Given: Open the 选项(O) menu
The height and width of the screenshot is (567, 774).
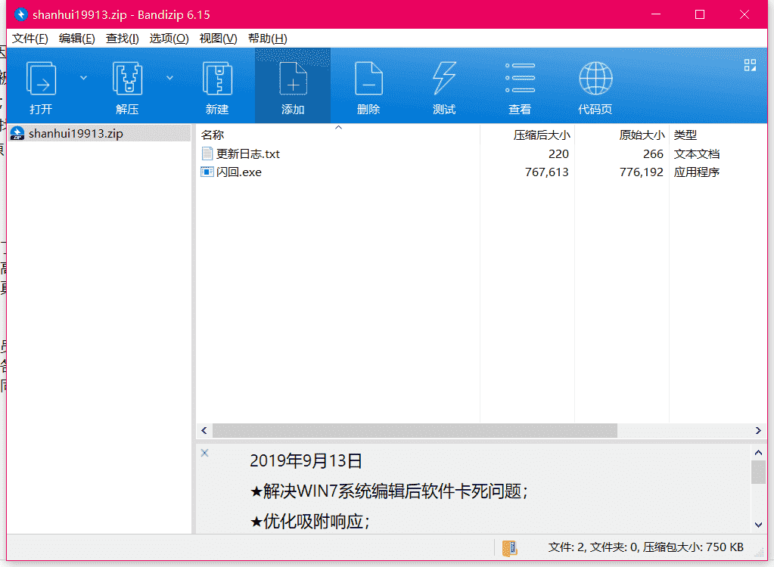Looking at the screenshot, I should [169, 39].
